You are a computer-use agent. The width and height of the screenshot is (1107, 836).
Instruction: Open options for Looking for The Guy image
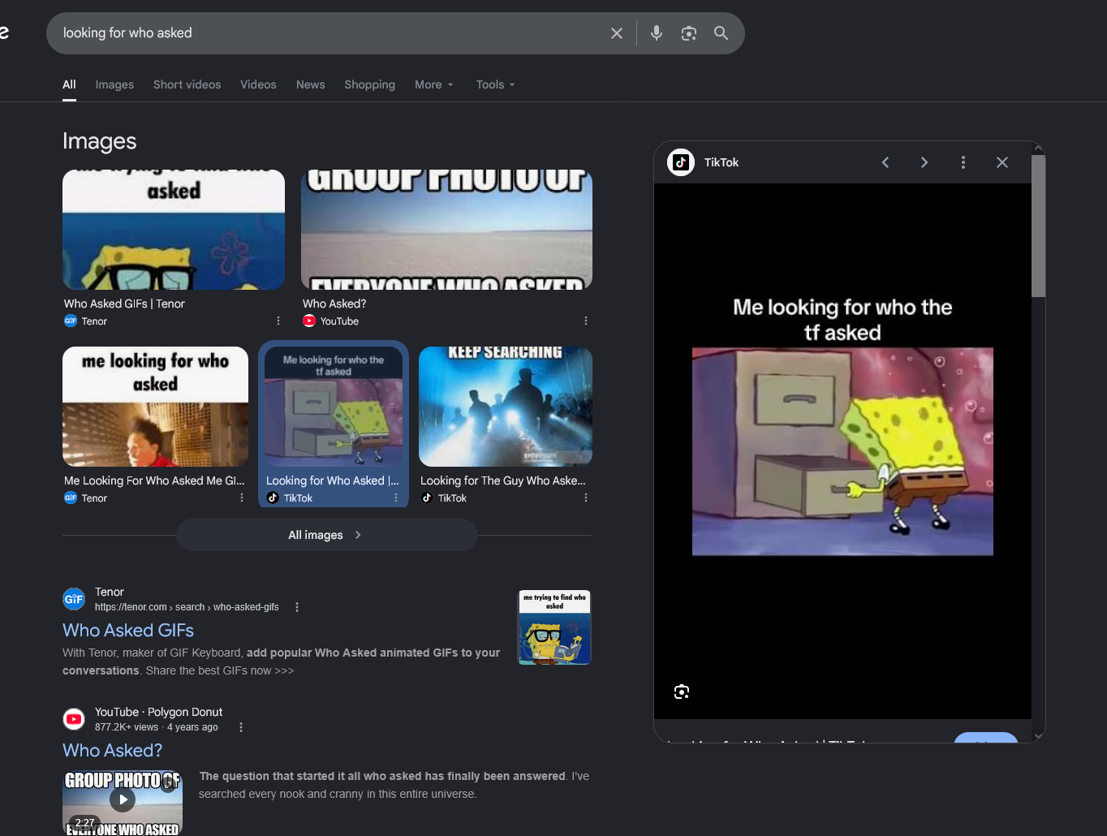[x=586, y=498]
